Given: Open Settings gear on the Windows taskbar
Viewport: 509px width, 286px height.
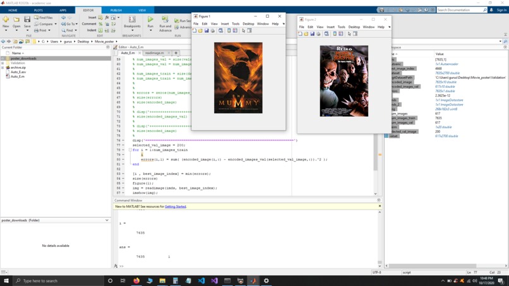Looking at the screenshot, I should [266, 280].
